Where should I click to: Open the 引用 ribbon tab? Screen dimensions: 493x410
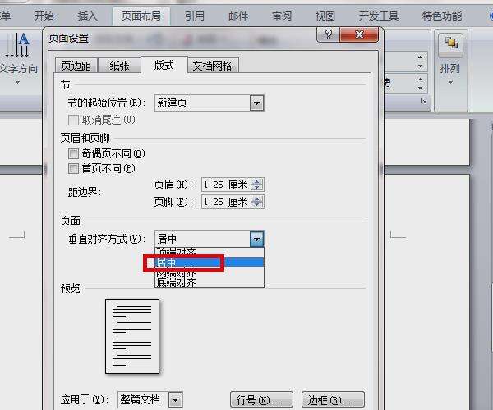[x=194, y=16]
